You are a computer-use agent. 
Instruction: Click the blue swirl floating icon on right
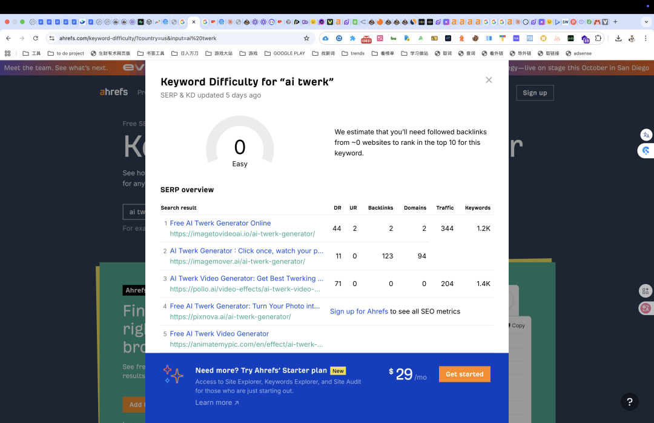coord(646,151)
